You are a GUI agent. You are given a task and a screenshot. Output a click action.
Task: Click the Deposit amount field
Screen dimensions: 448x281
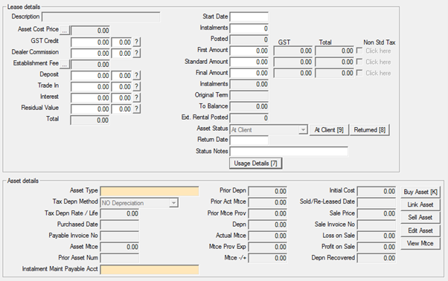tap(90, 76)
